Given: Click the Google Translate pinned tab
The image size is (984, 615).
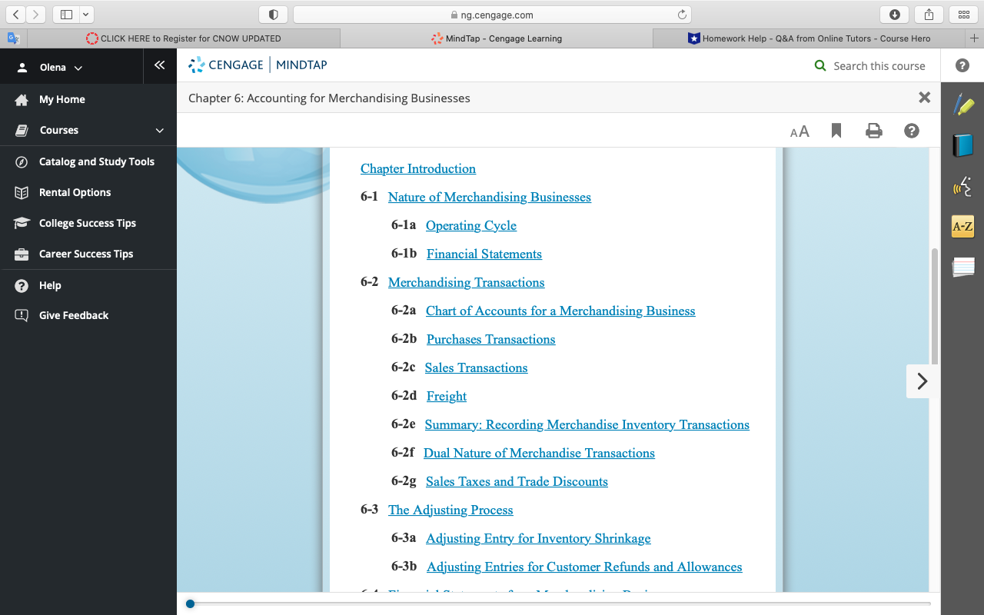Looking at the screenshot, I should (x=13, y=38).
